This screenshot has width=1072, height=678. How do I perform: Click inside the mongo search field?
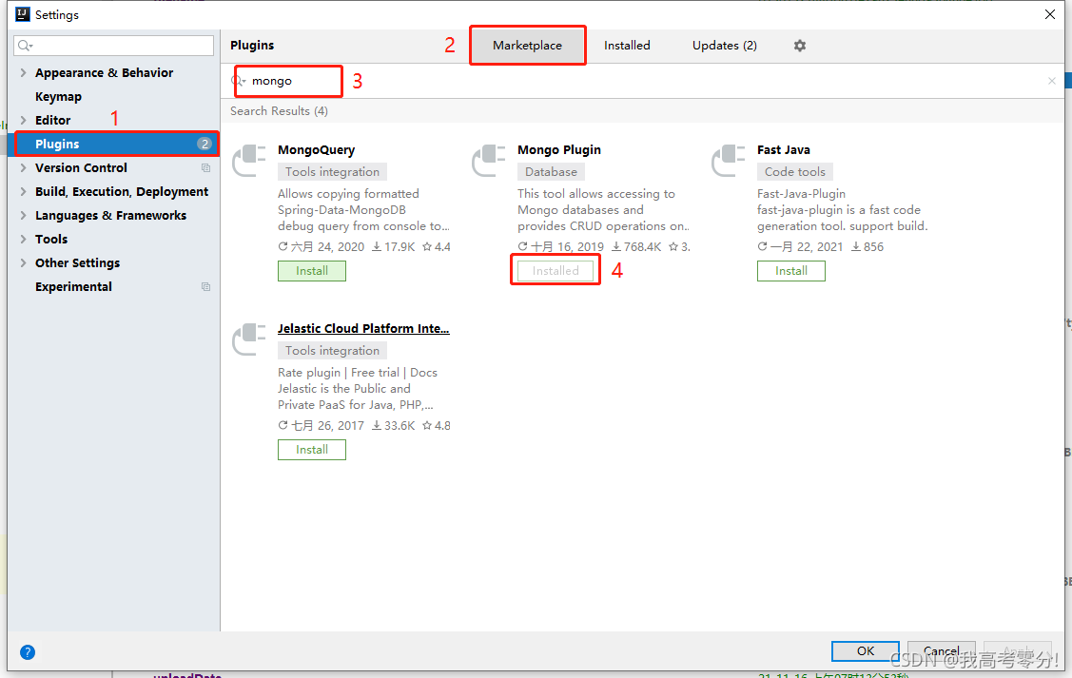click(x=295, y=81)
